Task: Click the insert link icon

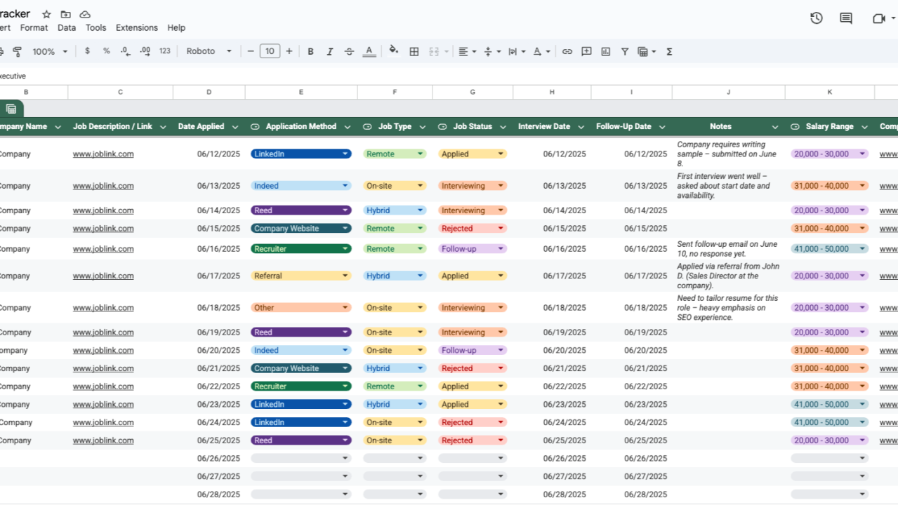Action: [567, 51]
